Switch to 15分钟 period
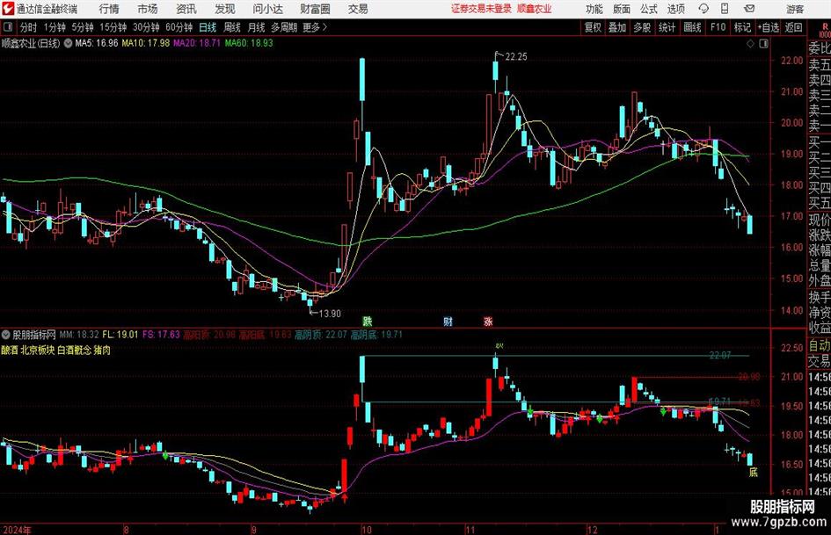Viewport: 831px width, 535px height. 113,27
